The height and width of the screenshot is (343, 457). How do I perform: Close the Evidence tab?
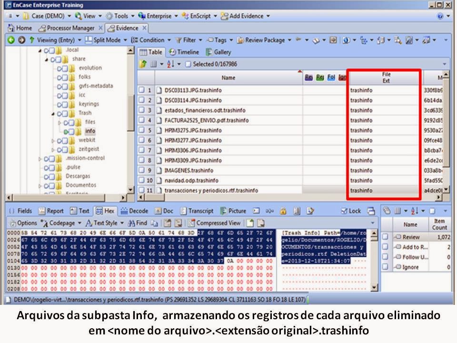144,28
